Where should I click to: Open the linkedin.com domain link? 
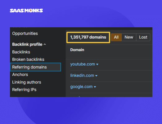click(82, 76)
